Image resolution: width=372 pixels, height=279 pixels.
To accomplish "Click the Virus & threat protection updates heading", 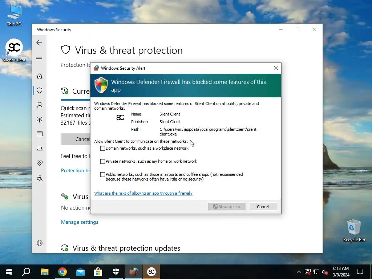I will click(x=126, y=248).
